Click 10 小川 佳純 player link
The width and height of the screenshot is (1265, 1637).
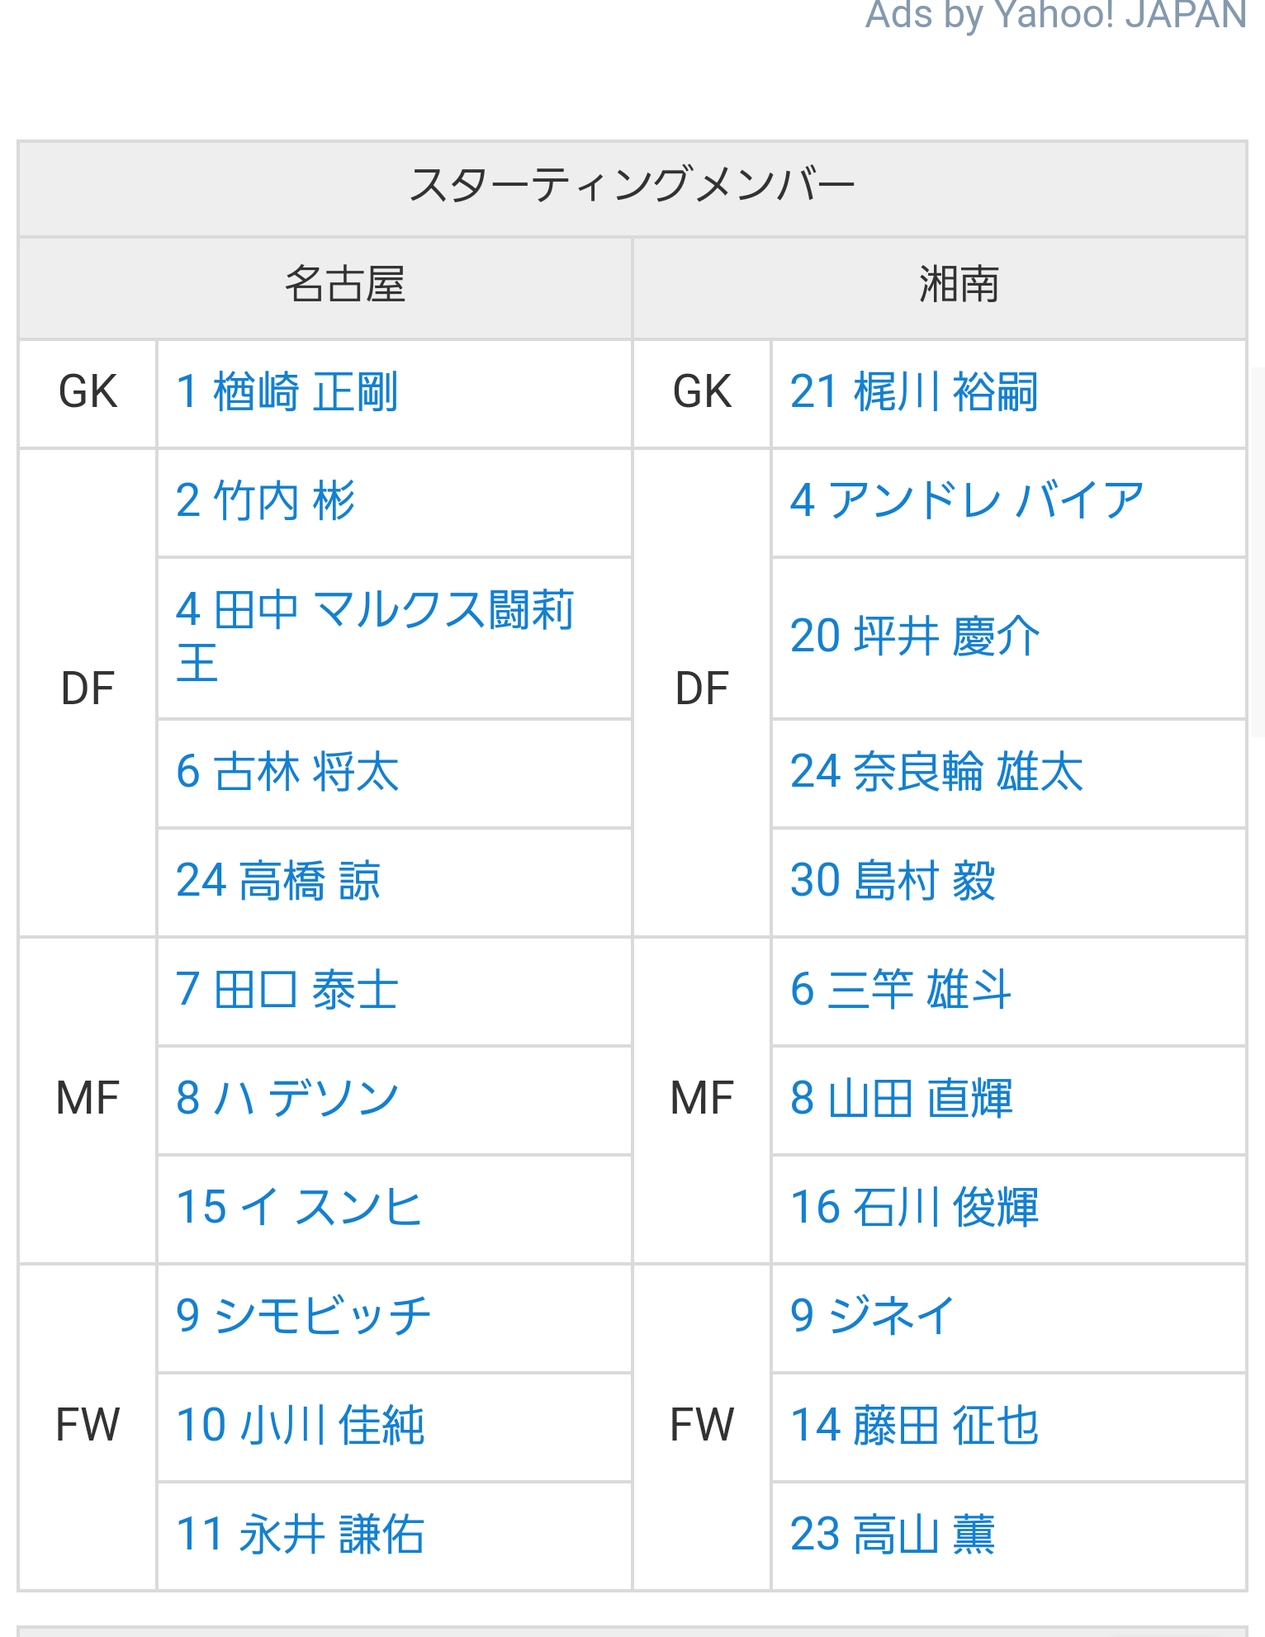coord(300,1426)
